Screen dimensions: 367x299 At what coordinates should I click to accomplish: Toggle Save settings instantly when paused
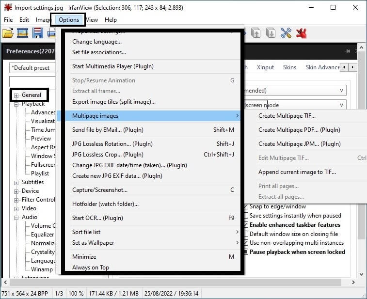246,216
